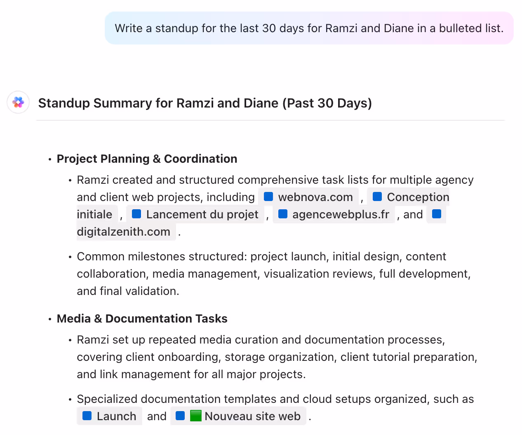Click the blue task icon beside webnova.com
The height and width of the screenshot is (435, 522).
(x=268, y=196)
